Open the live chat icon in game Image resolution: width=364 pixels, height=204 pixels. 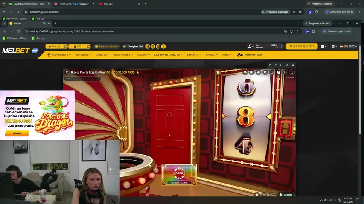[x=245, y=72]
